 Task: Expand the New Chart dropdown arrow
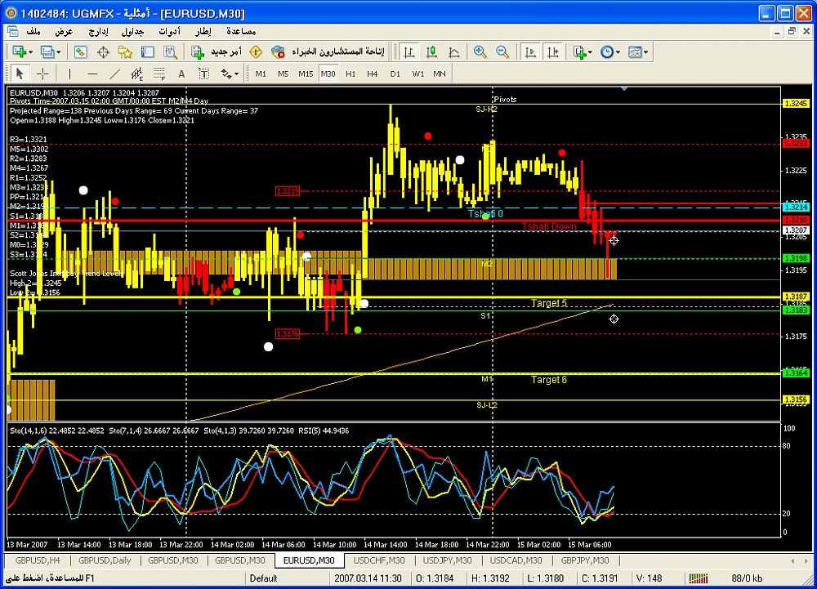30,51
